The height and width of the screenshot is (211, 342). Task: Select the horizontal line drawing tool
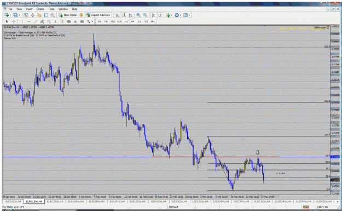[x=29, y=21]
